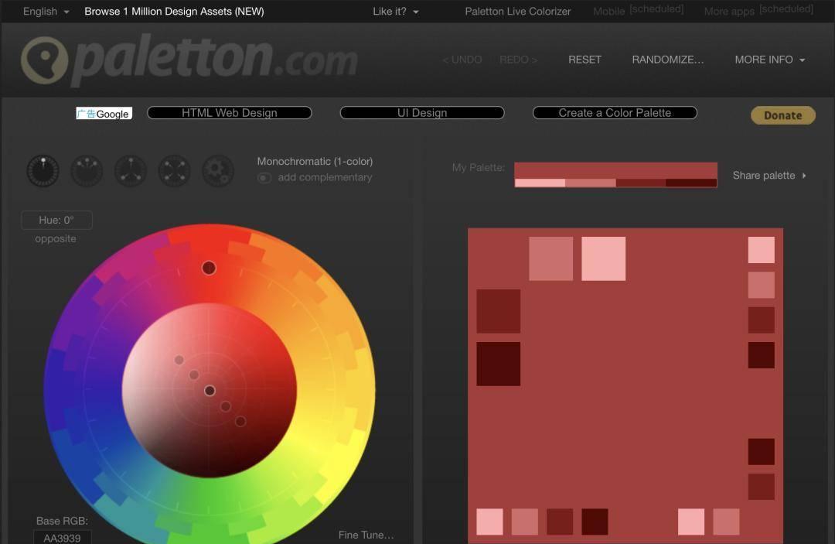Open Browse 1 Million Design Assets link
The width and height of the screenshot is (835, 544).
coord(174,11)
